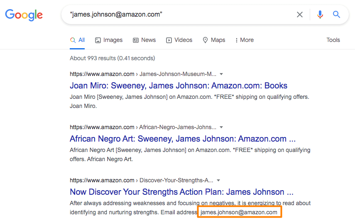Switch to Videos tab
This screenshot has width=355, height=223.
(179, 40)
